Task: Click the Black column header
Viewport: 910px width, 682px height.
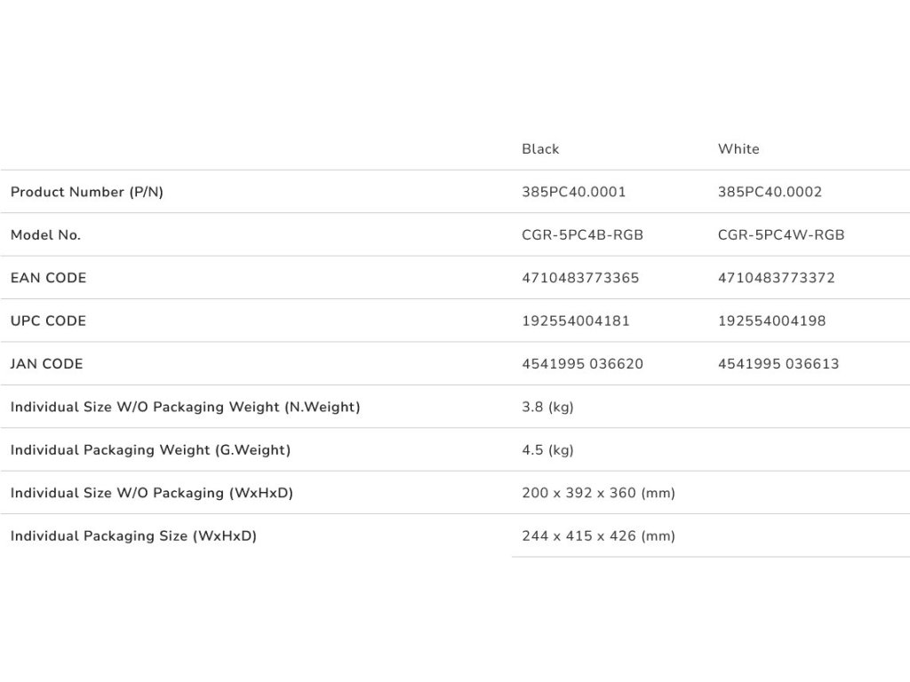Action: (540, 149)
